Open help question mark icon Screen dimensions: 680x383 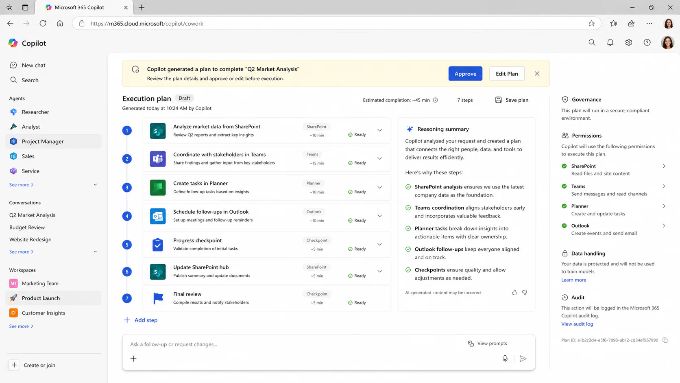click(x=647, y=42)
